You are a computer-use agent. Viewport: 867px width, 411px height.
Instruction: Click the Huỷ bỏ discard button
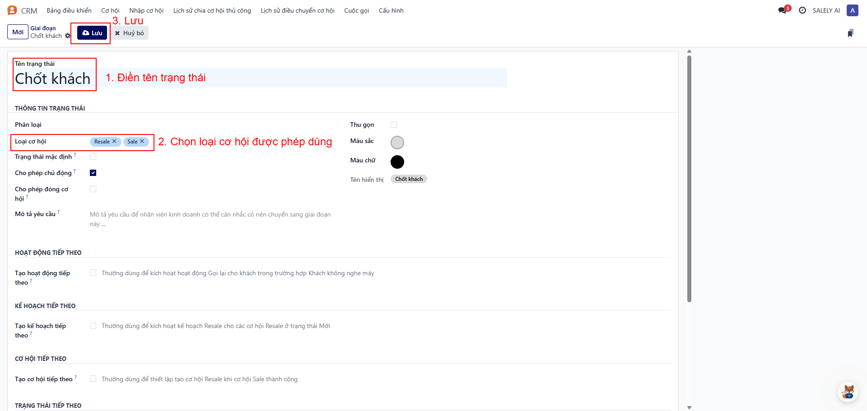(x=130, y=33)
